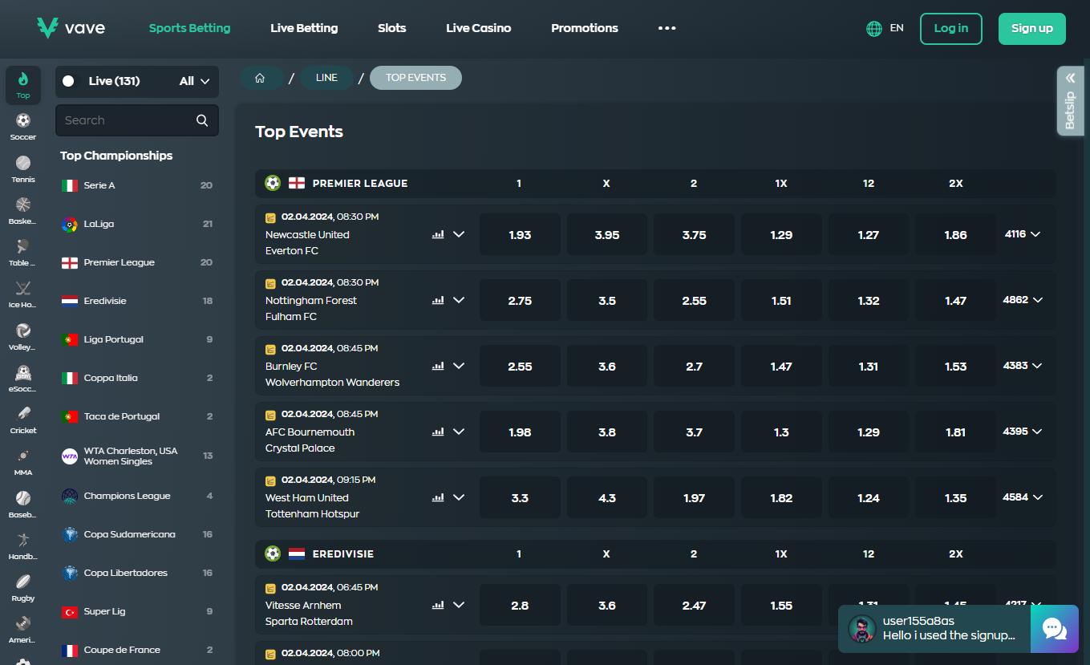Select odds 3.3 for West Ham win
Screen dimensions: 1090x665
520,498
